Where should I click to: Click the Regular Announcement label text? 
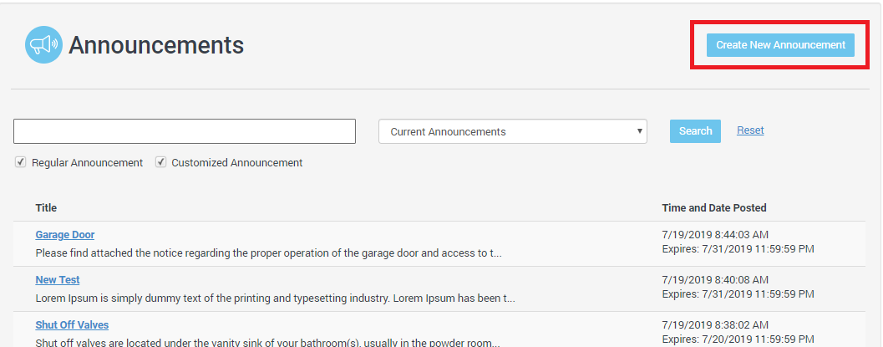click(x=87, y=163)
